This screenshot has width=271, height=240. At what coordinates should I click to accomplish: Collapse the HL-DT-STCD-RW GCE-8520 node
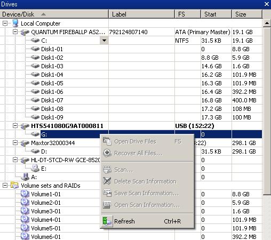pos(15,160)
